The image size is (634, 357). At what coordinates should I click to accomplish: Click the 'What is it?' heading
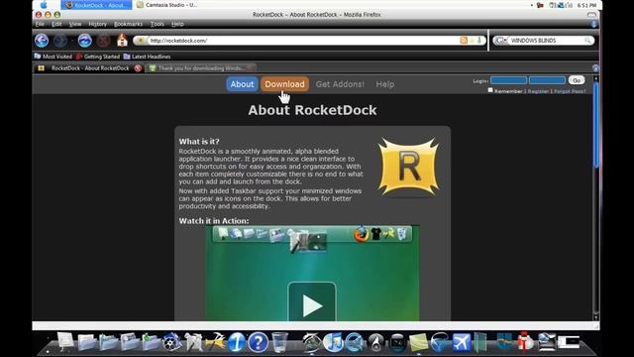point(199,141)
